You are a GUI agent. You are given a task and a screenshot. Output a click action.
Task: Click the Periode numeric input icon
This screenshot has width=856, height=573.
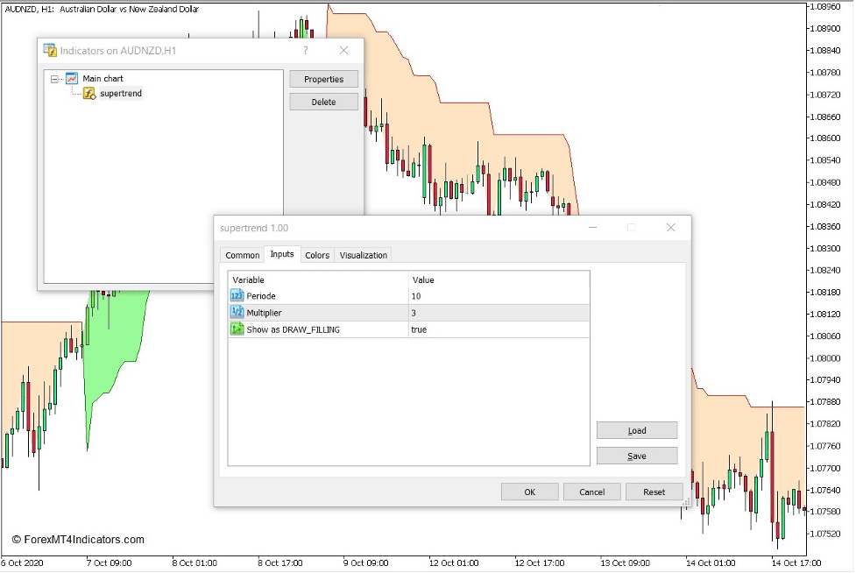236,296
